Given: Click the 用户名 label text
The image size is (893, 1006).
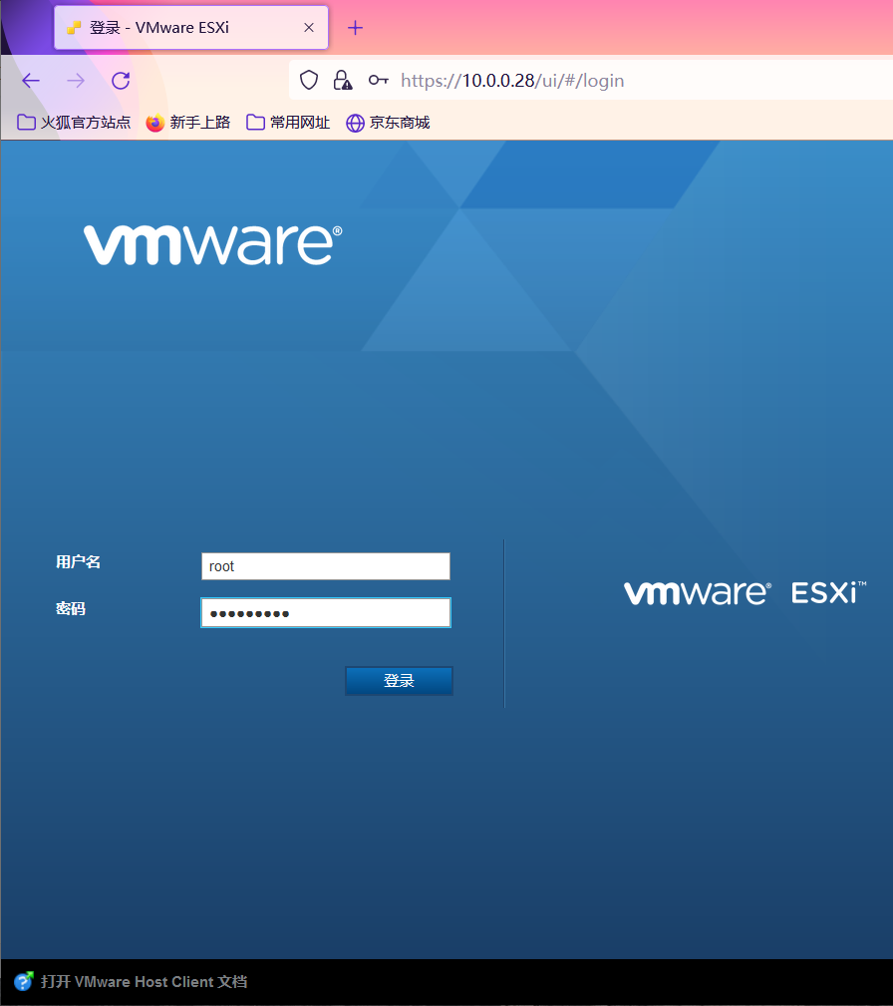Looking at the screenshot, I should [78, 562].
